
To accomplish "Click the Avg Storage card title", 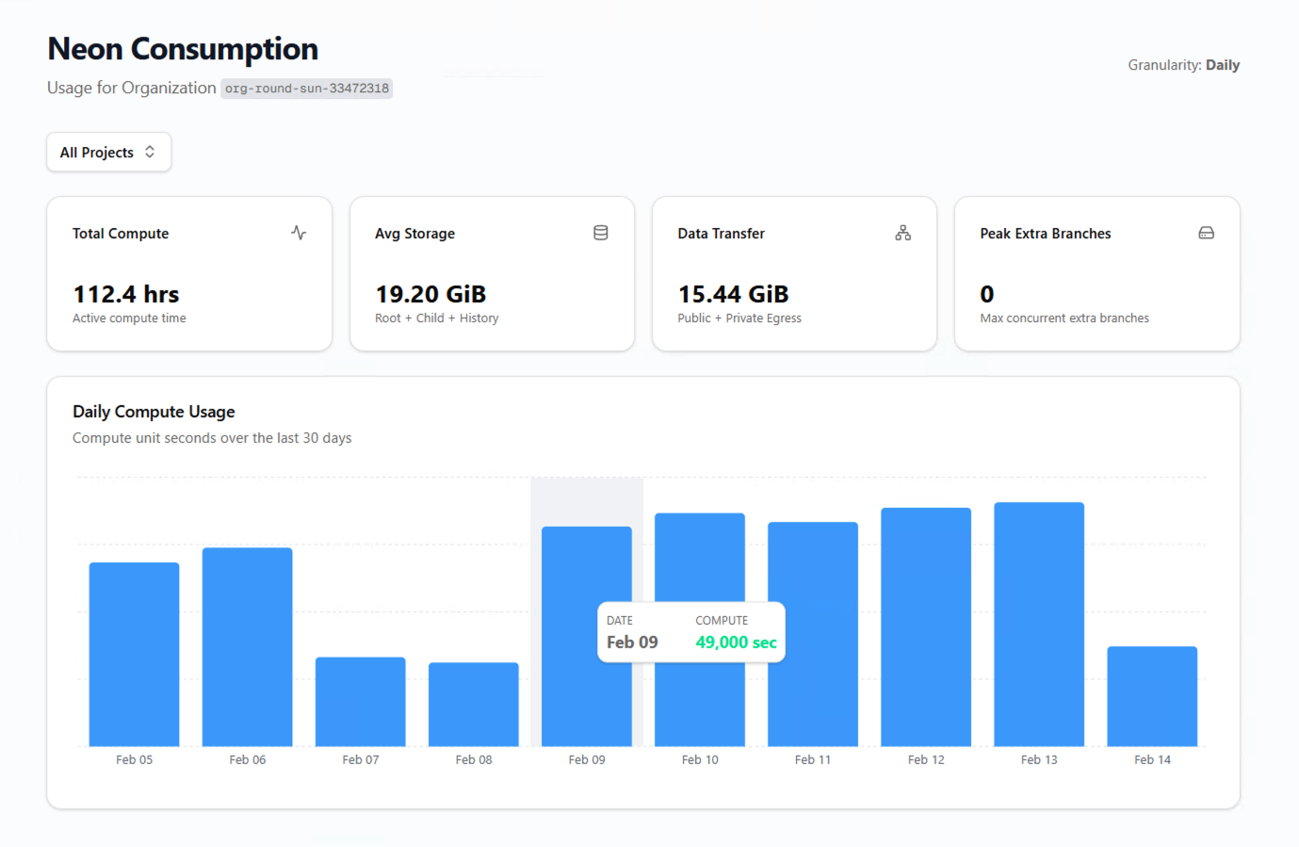I will point(414,234).
